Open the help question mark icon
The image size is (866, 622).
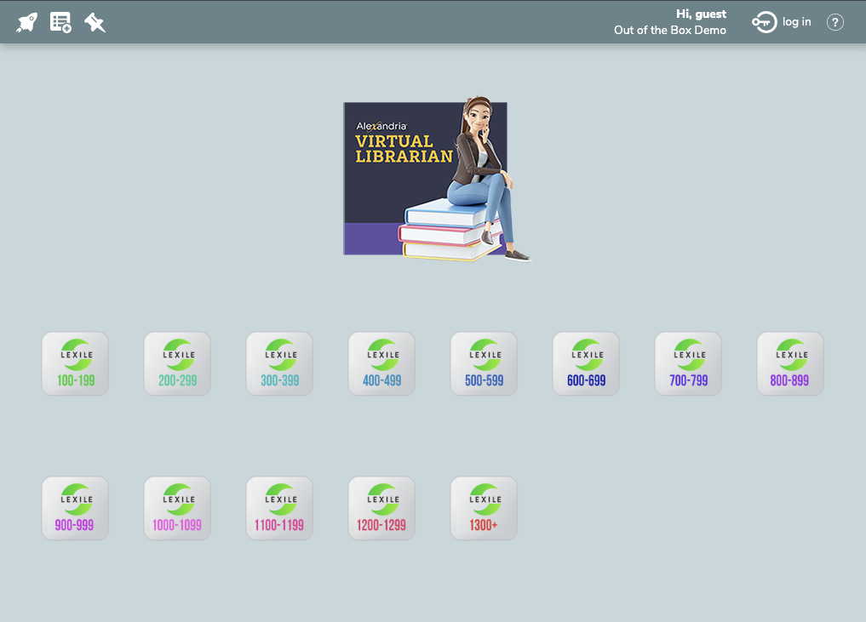[x=834, y=22]
